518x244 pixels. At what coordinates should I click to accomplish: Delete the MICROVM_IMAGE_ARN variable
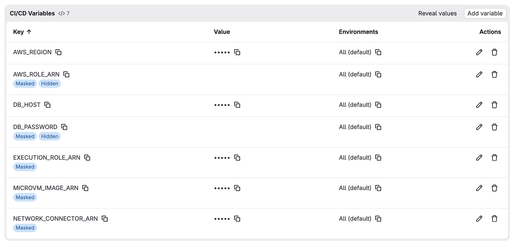point(494,188)
